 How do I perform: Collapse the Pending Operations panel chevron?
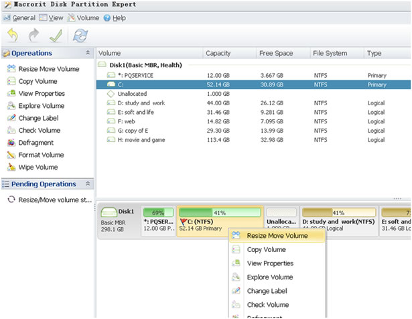point(88,184)
